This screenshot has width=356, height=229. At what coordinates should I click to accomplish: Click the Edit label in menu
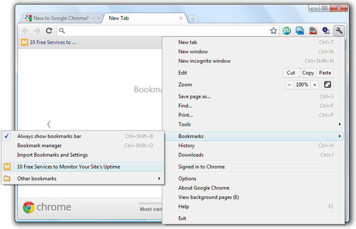pyautogui.click(x=182, y=73)
